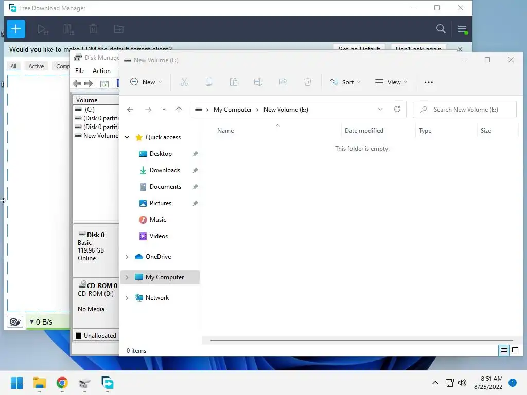Go up one folder level
This screenshot has width=527, height=395.
[179, 110]
